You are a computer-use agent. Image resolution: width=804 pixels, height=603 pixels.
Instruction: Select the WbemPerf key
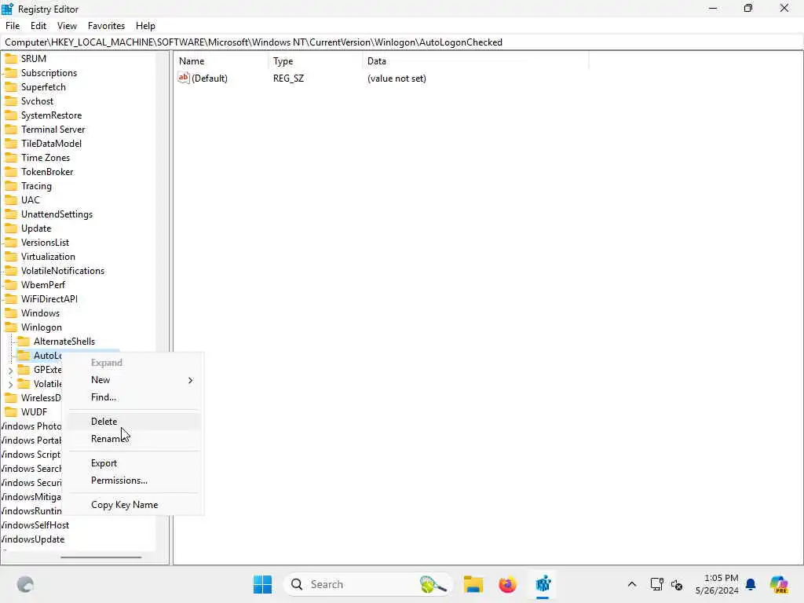[43, 284]
